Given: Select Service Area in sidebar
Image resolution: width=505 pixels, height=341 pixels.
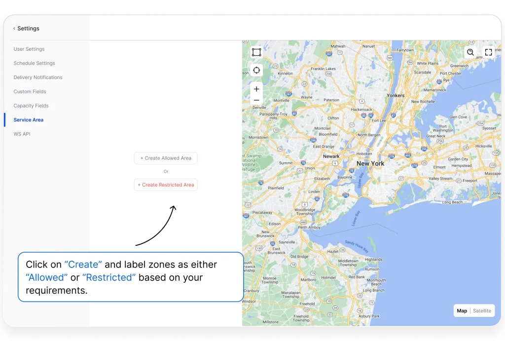Looking at the screenshot, I should (28, 120).
